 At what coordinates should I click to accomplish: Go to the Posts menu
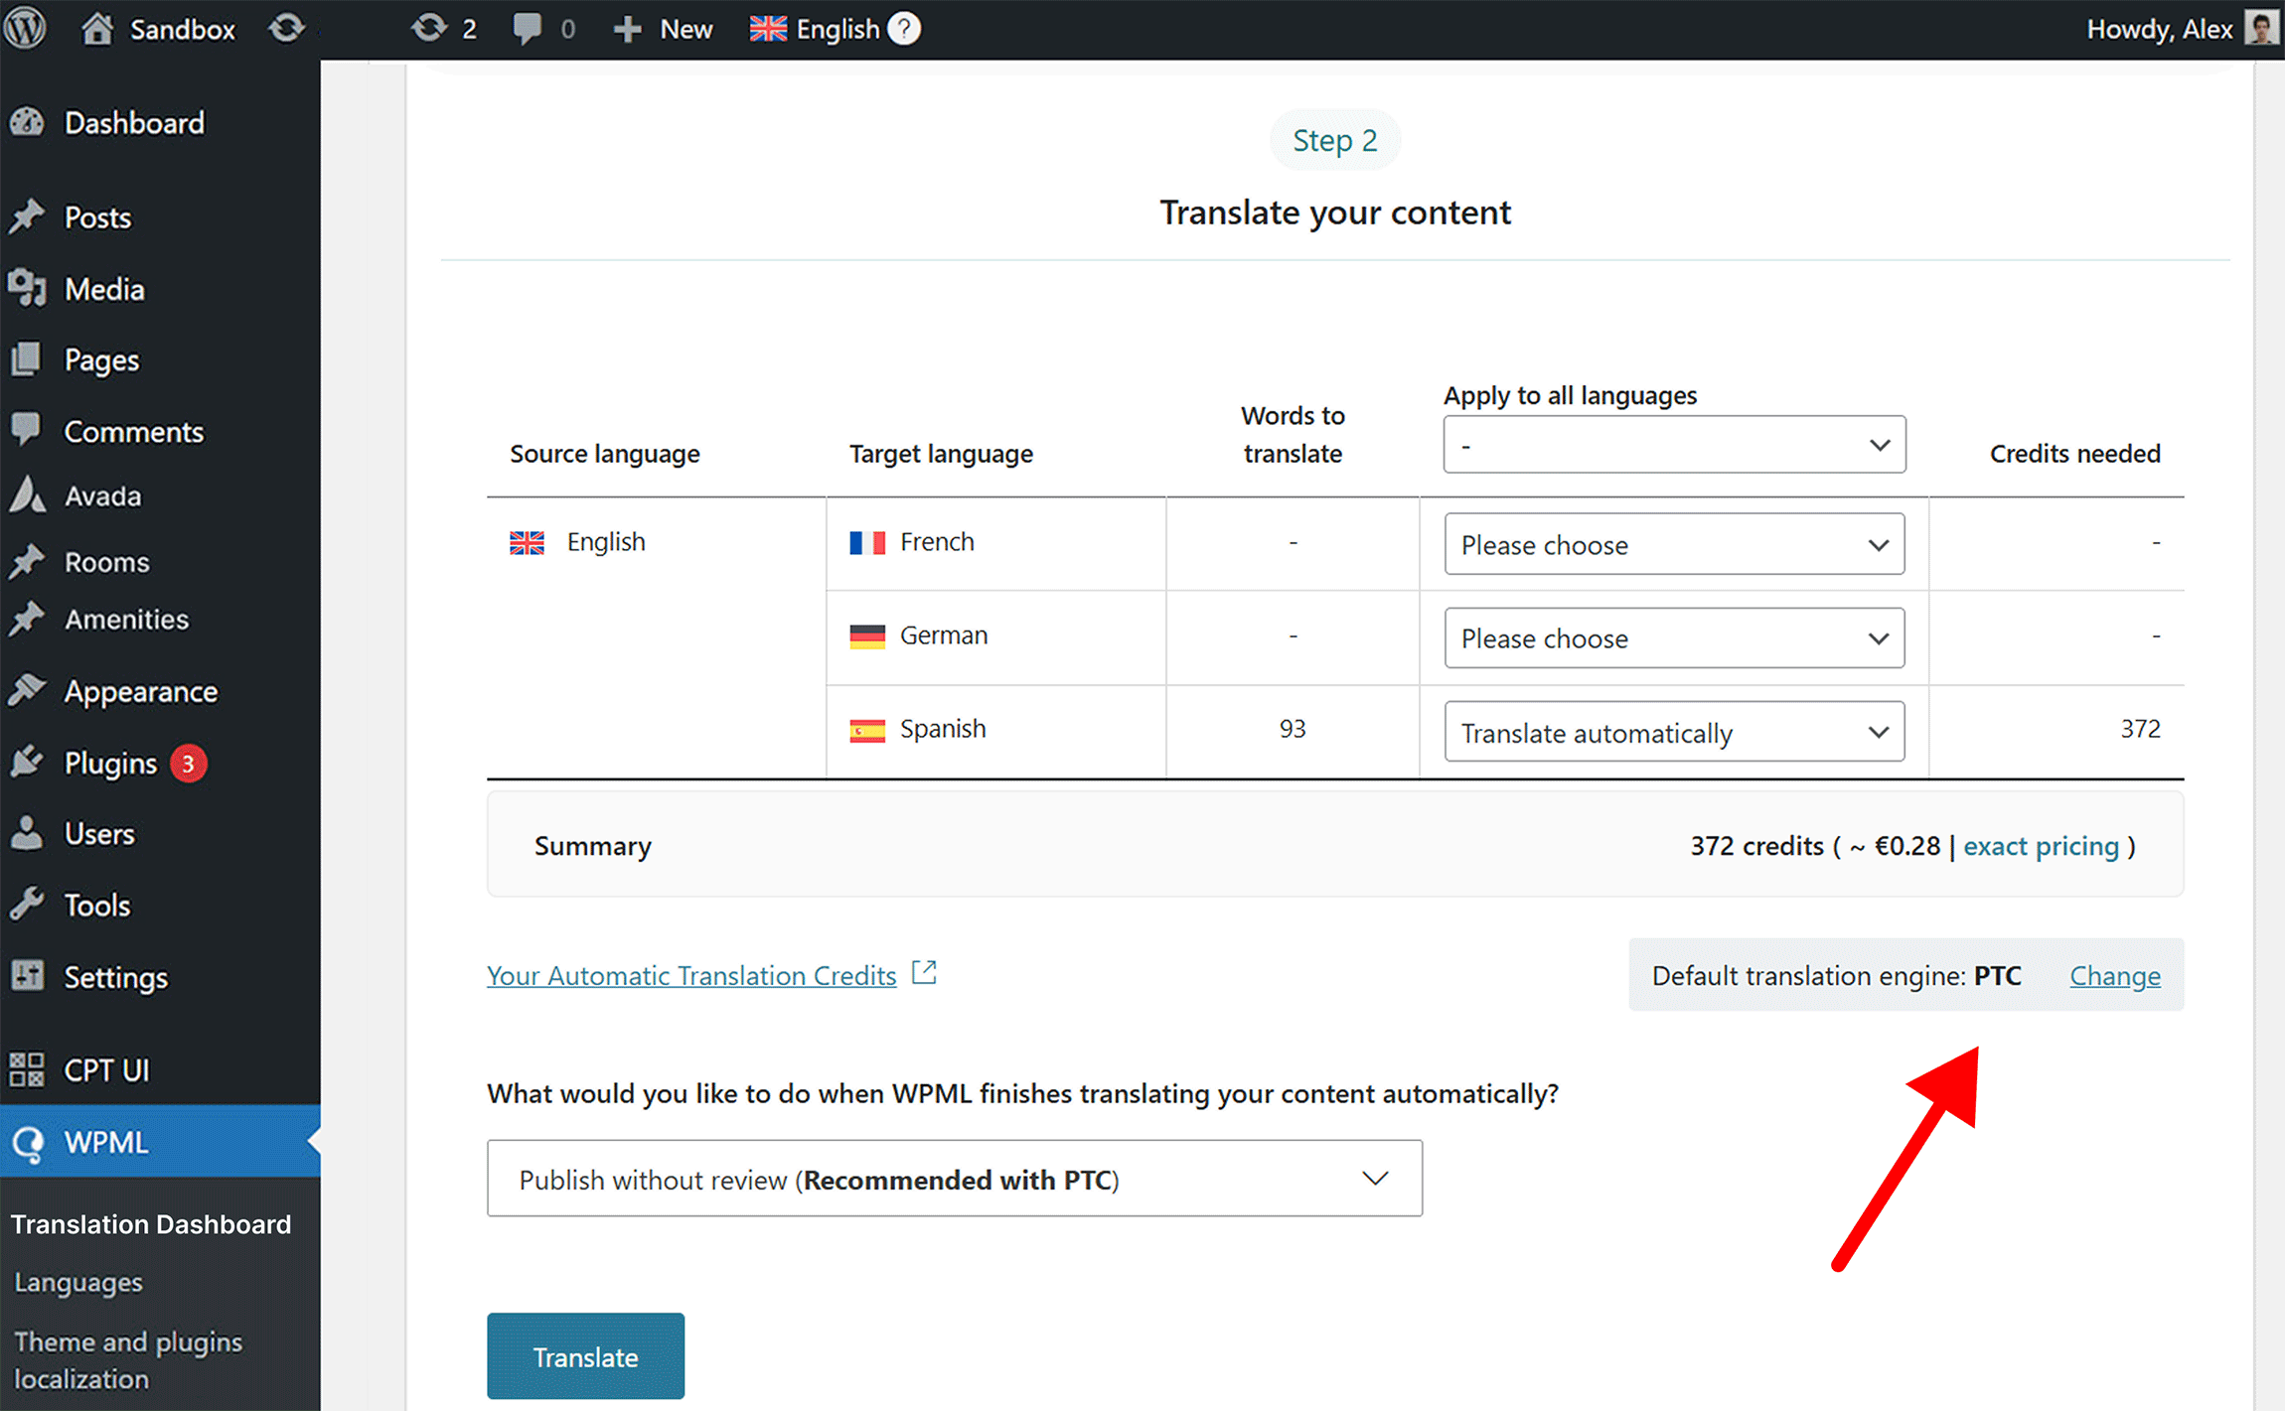point(97,217)
